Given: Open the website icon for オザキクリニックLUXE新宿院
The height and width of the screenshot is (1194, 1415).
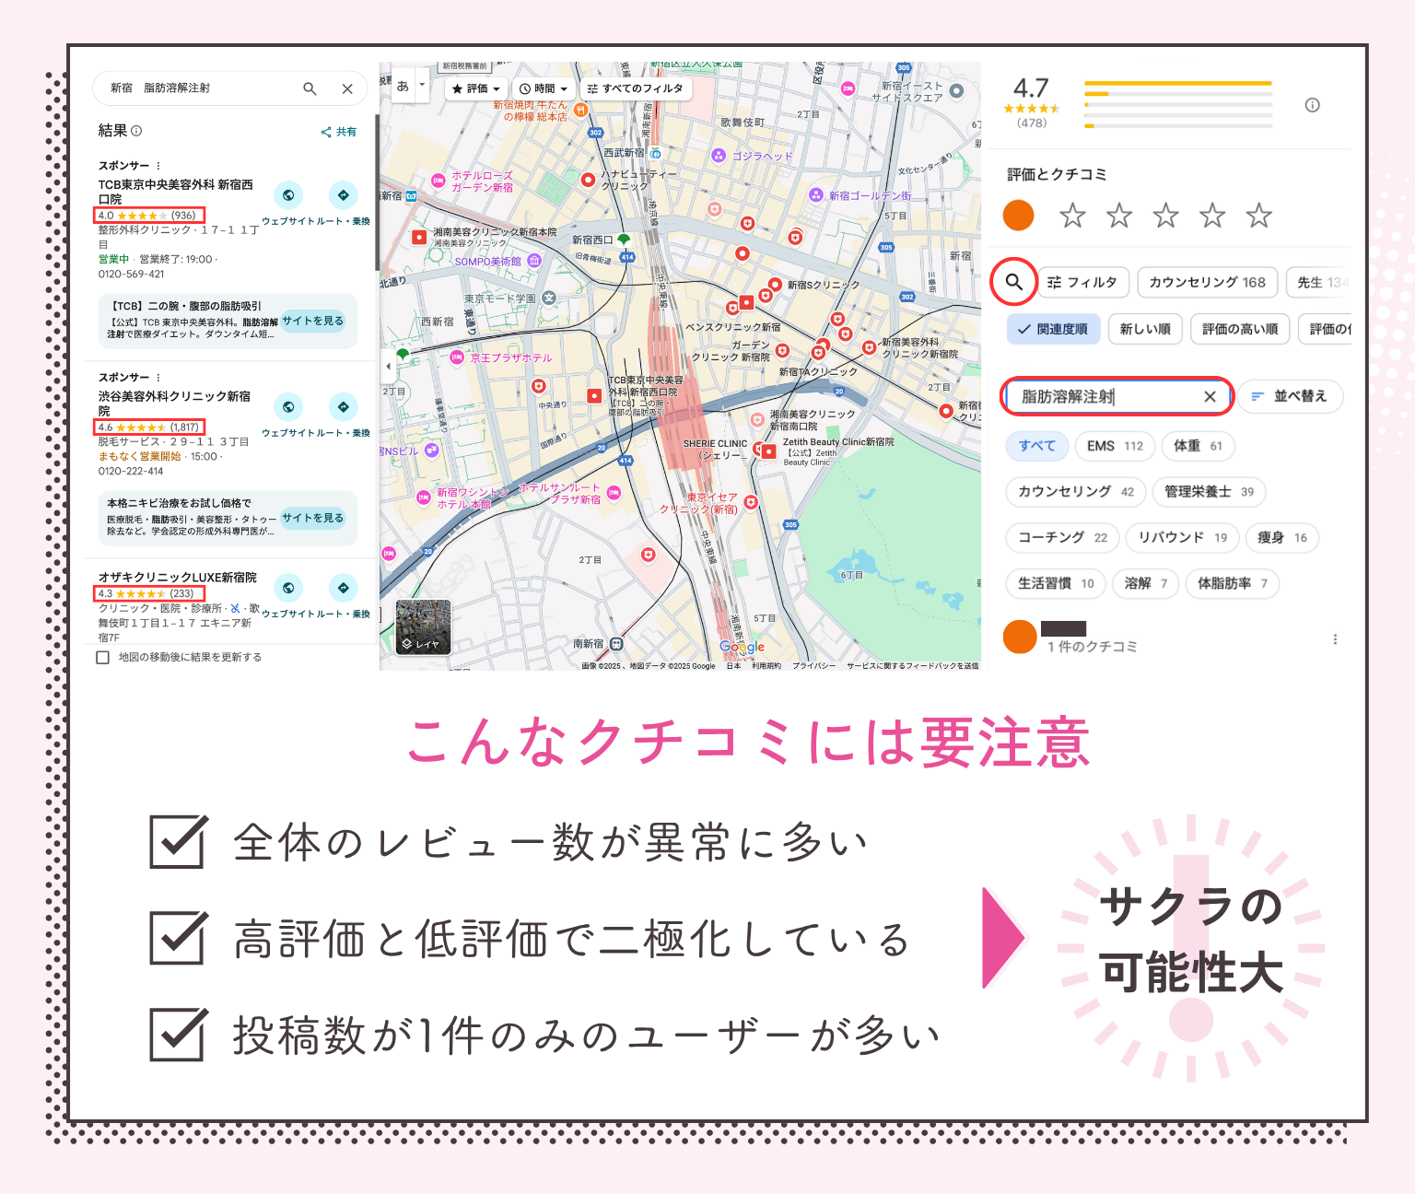Looking at the screenshot, I should pos(288,588).
